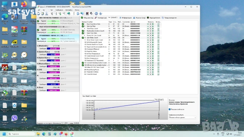
Task: Open Microsoft Edge from the taskbar
Action: 44,134
